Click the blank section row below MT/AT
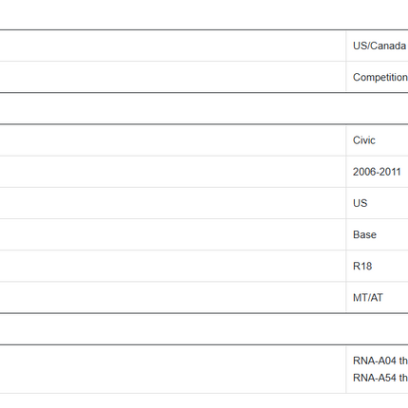The width and height of the screenshot is (408, 408). point(204,329)
